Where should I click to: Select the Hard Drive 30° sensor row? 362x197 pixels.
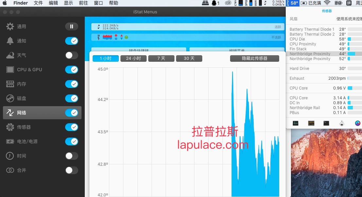coord(324,68)
